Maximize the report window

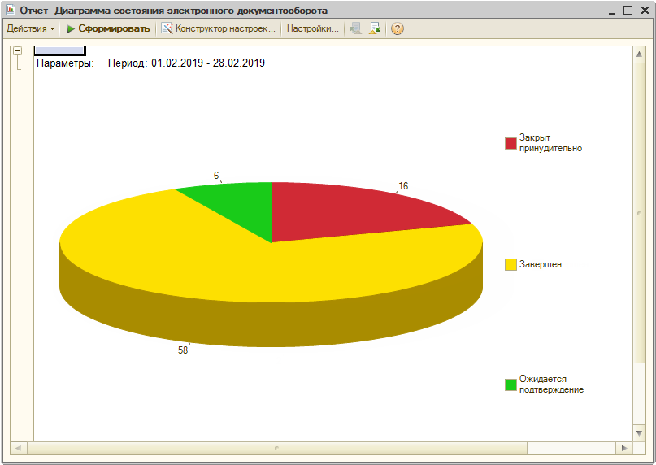pos(628,11)
